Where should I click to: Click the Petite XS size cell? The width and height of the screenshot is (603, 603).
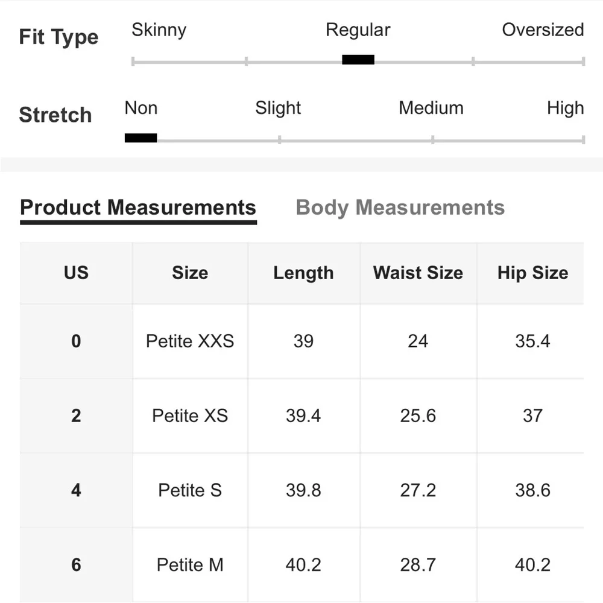(190, 415)
